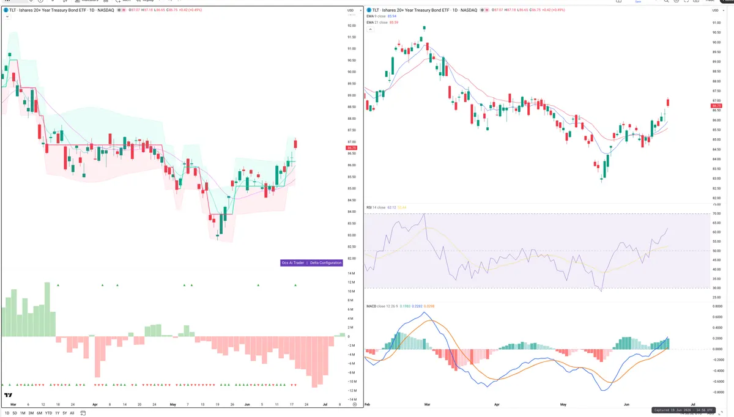Expand the left chart's indicator legend chevron

7,17
